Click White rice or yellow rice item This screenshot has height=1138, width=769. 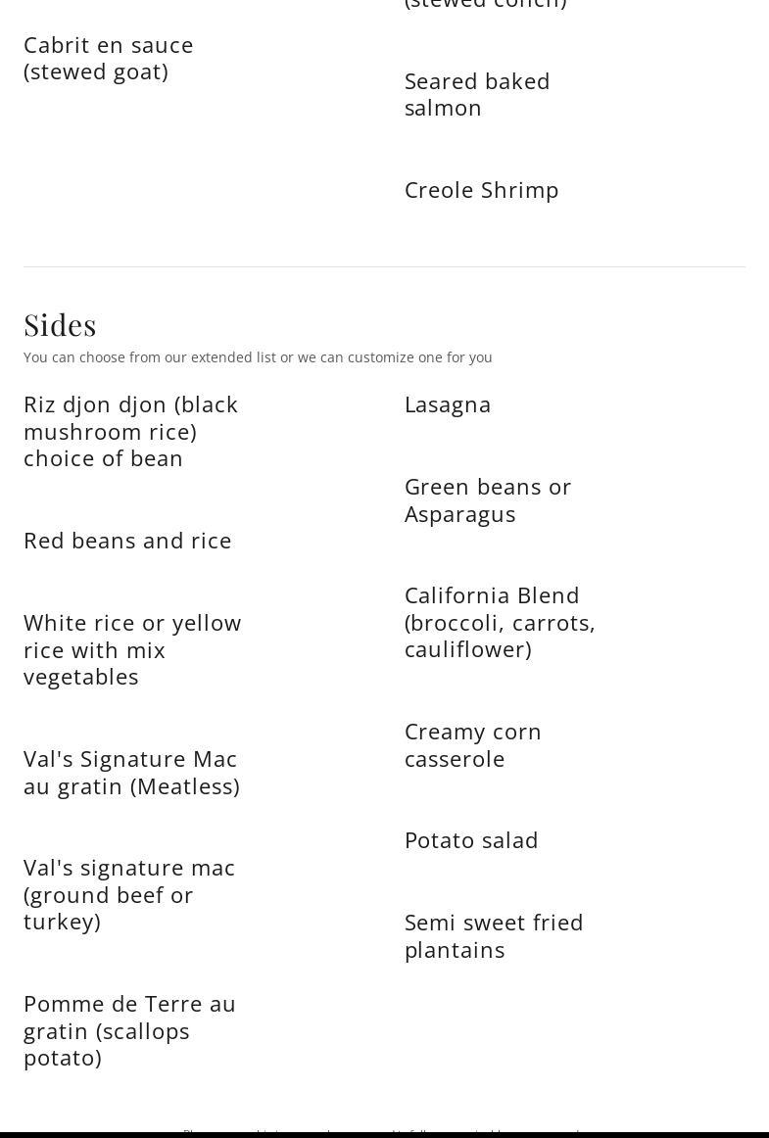[x=132, y=649]
